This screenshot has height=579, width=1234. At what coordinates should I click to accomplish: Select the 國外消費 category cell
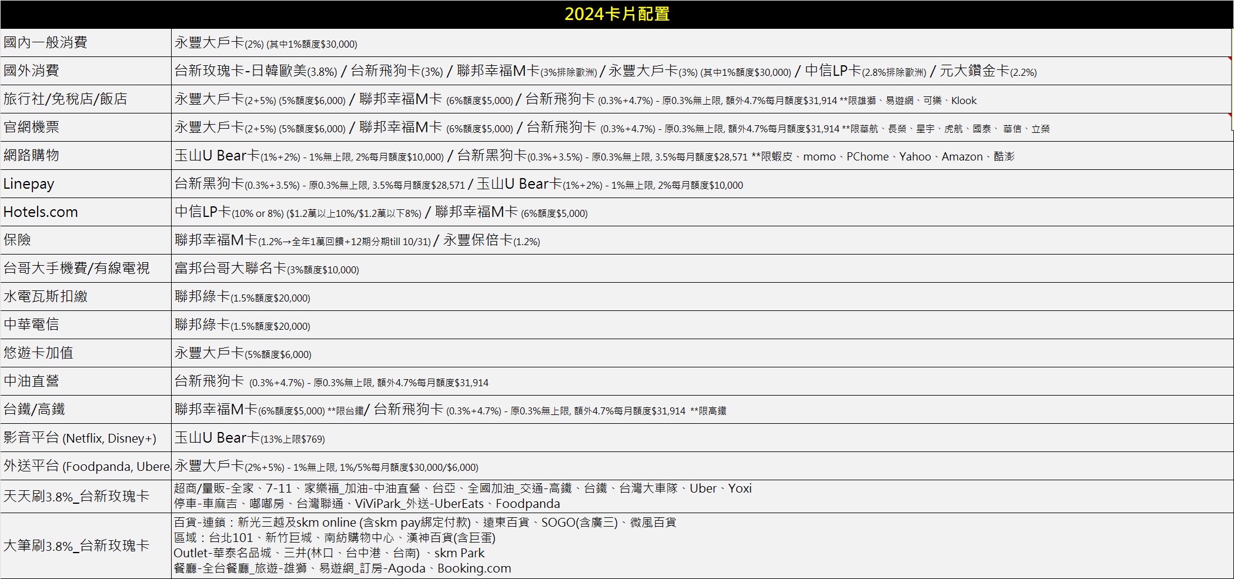[86, 71]
